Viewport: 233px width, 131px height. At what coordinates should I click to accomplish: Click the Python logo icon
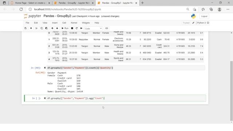tap(193, 16)
